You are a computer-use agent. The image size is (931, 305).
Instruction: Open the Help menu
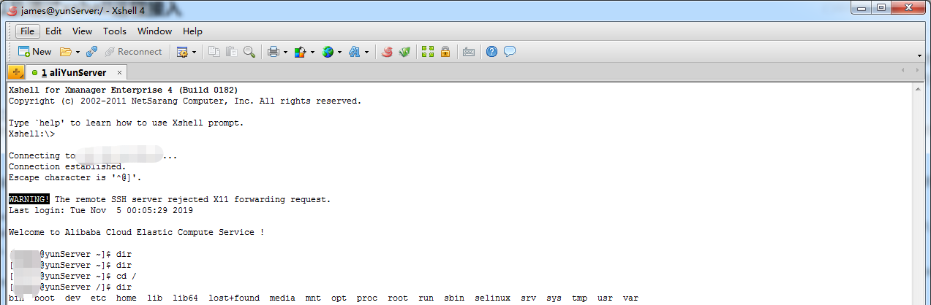(x=192, y=31)
